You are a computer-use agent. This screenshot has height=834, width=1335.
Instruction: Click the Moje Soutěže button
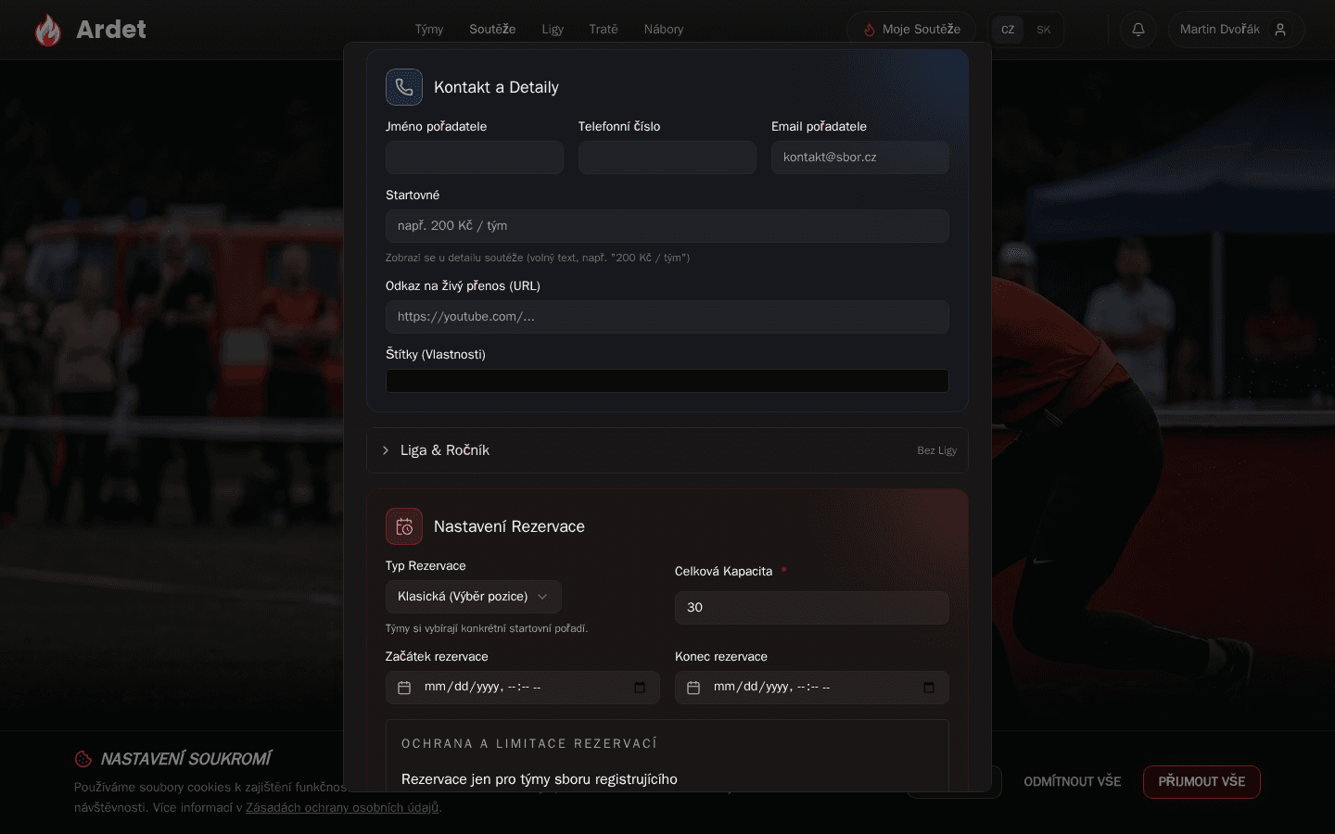pos(911,30)
